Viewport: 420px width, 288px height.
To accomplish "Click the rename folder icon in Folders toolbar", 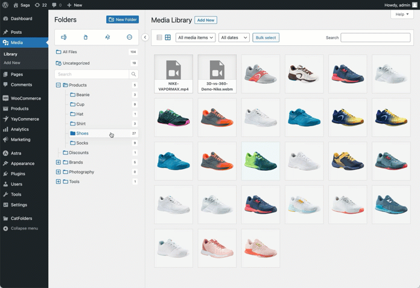I will 64,37.
